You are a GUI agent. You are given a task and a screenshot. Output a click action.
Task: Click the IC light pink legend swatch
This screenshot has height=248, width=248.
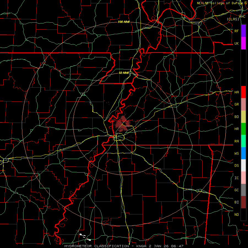pyautogui.click(x=243, y=178)
